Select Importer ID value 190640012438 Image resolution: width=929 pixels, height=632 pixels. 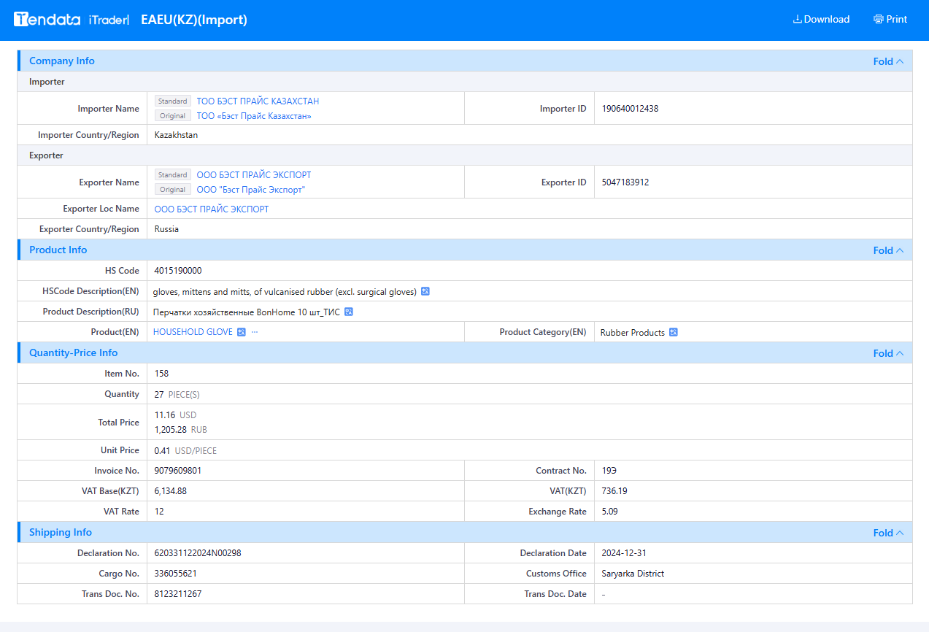631,109
